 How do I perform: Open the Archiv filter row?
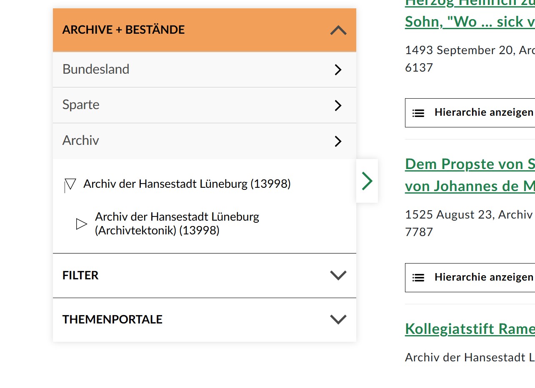(x=80, y=141)
